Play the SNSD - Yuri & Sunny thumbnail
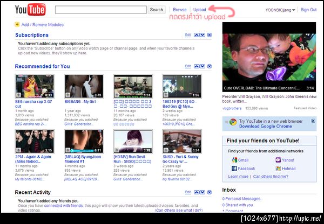 tap(182, 142)
